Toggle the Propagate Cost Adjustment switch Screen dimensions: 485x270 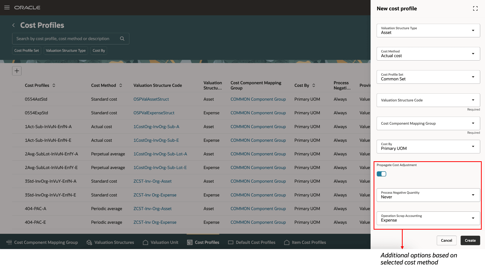click(x=381, y=174)
